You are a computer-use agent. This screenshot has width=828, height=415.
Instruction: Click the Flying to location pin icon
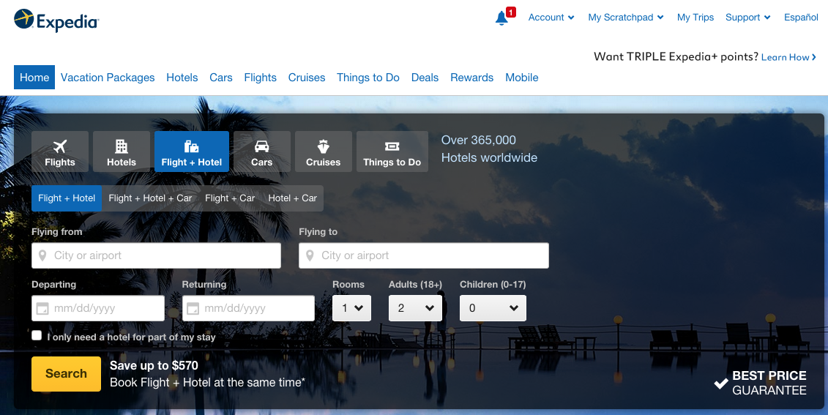[x=310, y=255]
